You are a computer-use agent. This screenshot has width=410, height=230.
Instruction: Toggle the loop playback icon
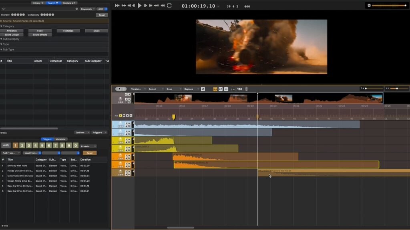tap(169, 6)
